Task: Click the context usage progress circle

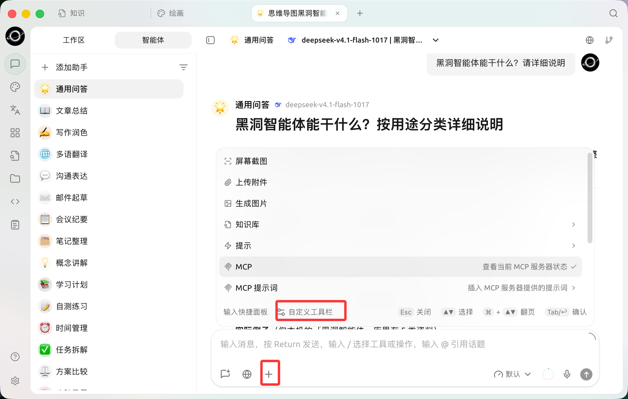Action: coord(548,374)
